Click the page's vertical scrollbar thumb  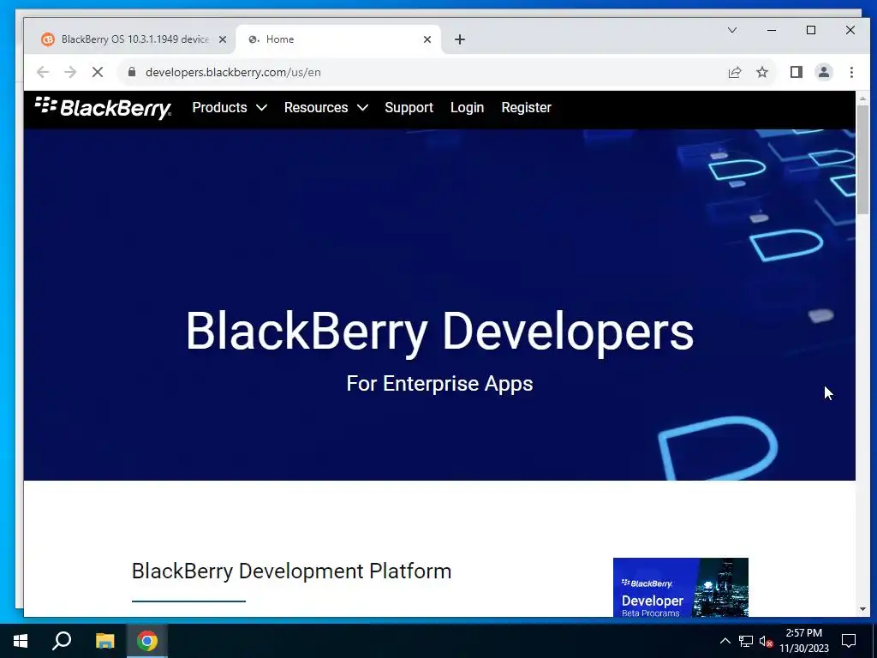(862, 159)
